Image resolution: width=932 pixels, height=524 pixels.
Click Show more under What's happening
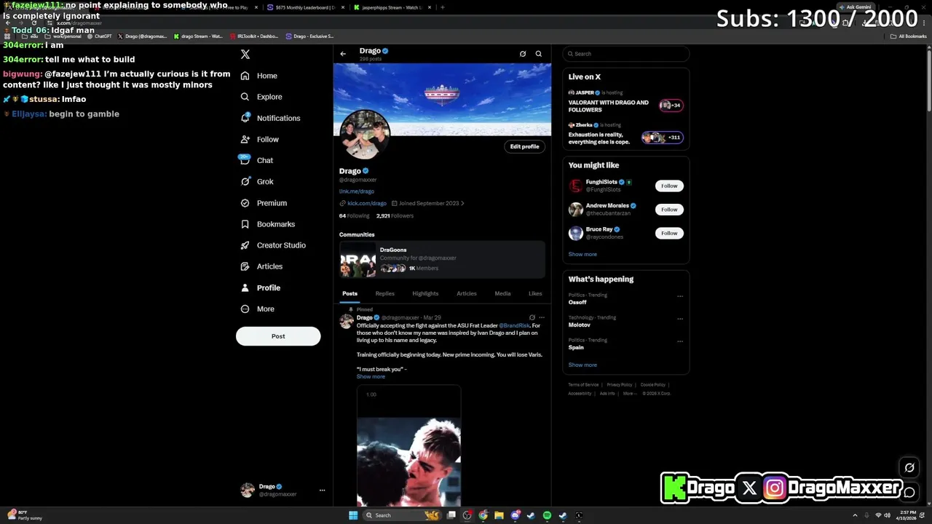582,365
